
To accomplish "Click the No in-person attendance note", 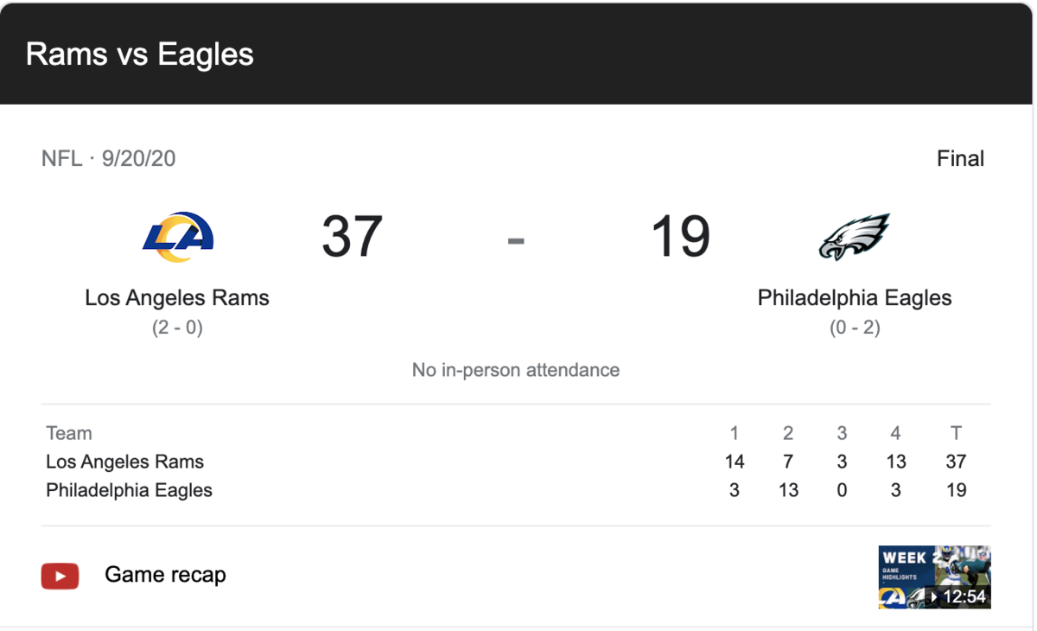I will (516, 370).
